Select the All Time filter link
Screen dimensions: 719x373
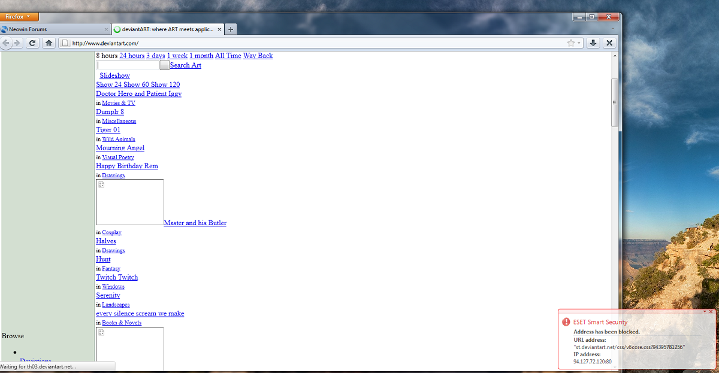[228, 56]
